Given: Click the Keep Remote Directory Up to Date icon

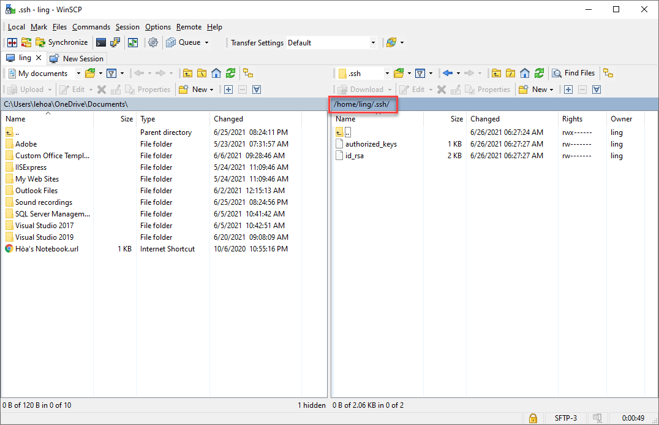Looking at the screenshot, I should 133,42.
